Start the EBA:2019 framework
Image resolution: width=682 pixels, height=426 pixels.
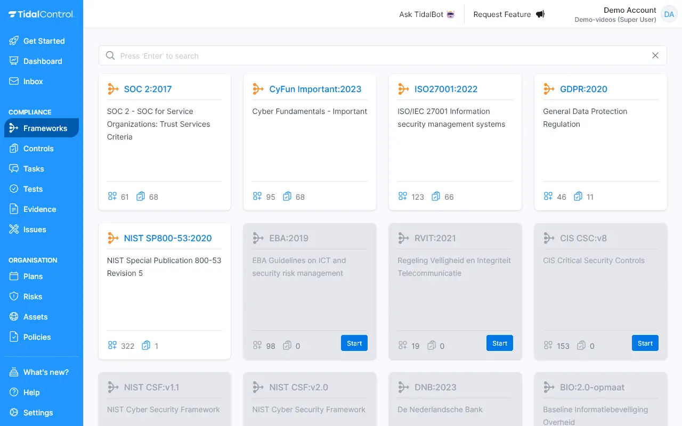tap(354, 343)
